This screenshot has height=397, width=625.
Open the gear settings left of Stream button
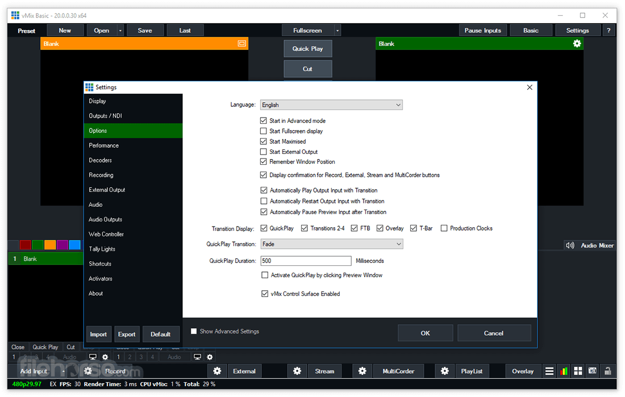coord(297,371)
